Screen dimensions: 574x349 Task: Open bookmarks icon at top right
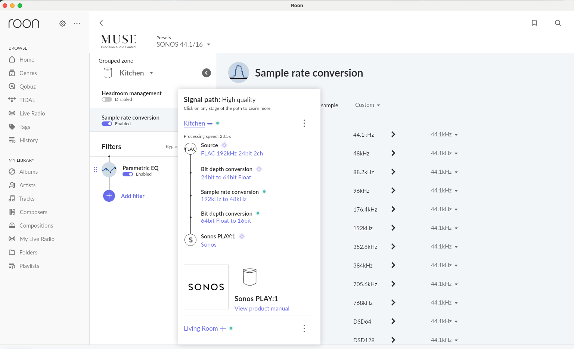[x=534, y=23]
